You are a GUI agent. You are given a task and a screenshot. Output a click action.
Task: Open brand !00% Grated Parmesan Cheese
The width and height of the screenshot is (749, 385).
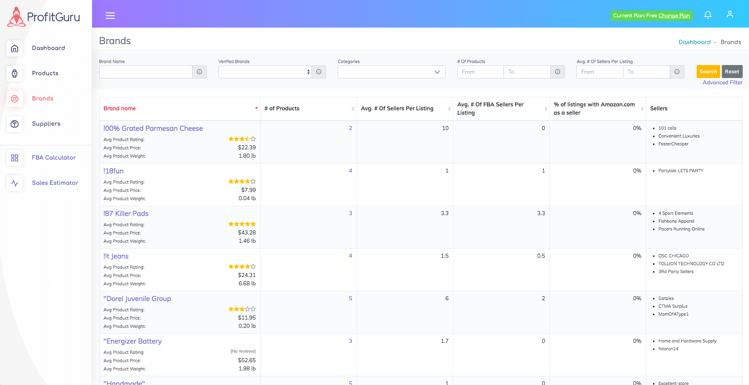tap(153, 128)
